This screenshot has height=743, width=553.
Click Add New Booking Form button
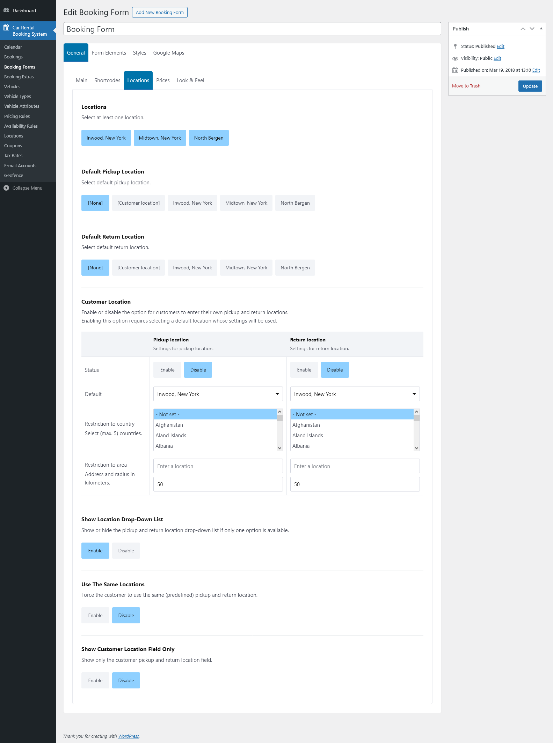[160, 12]
